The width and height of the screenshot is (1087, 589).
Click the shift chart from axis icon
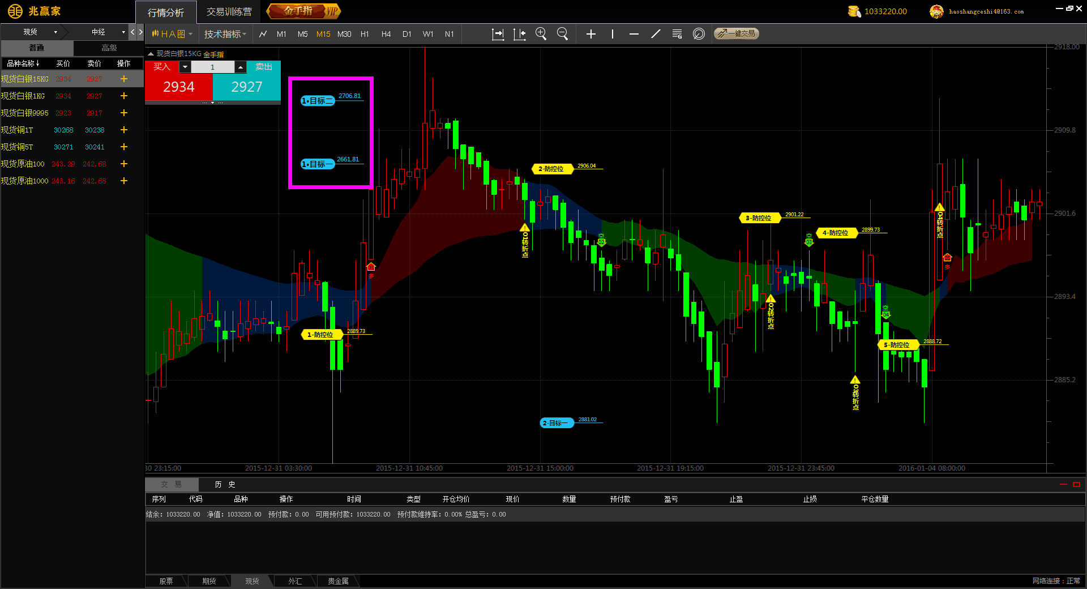tap(519, 34)
